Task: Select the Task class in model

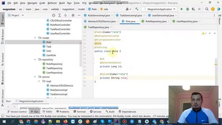Action: tap(49, 47)
